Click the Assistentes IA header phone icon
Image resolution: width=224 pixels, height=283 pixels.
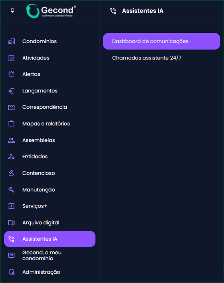113,11
